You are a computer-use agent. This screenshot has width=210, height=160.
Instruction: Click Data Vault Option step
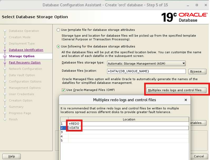click(x=22, y=75)
